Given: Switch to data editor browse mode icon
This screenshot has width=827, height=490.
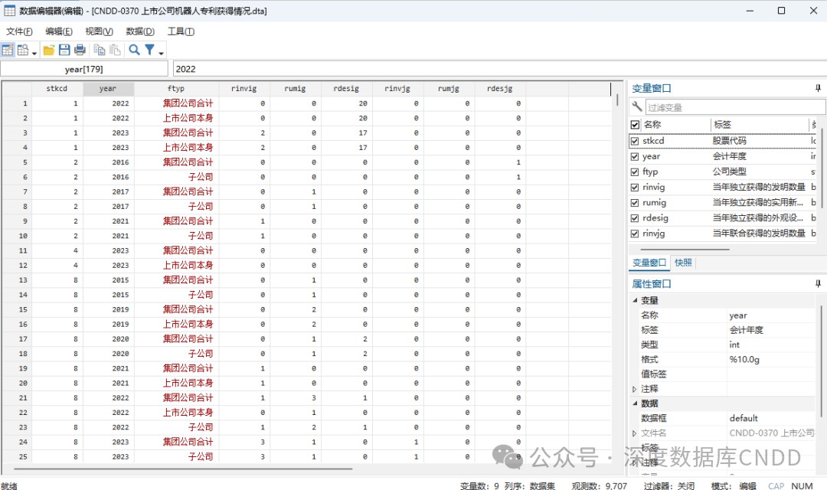Looking at the screenshot, I should point(23,50).
